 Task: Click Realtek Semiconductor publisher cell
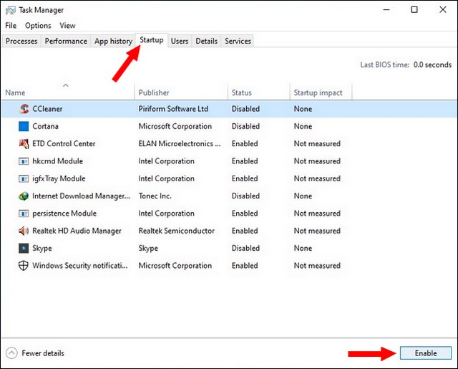coord(177,231)
